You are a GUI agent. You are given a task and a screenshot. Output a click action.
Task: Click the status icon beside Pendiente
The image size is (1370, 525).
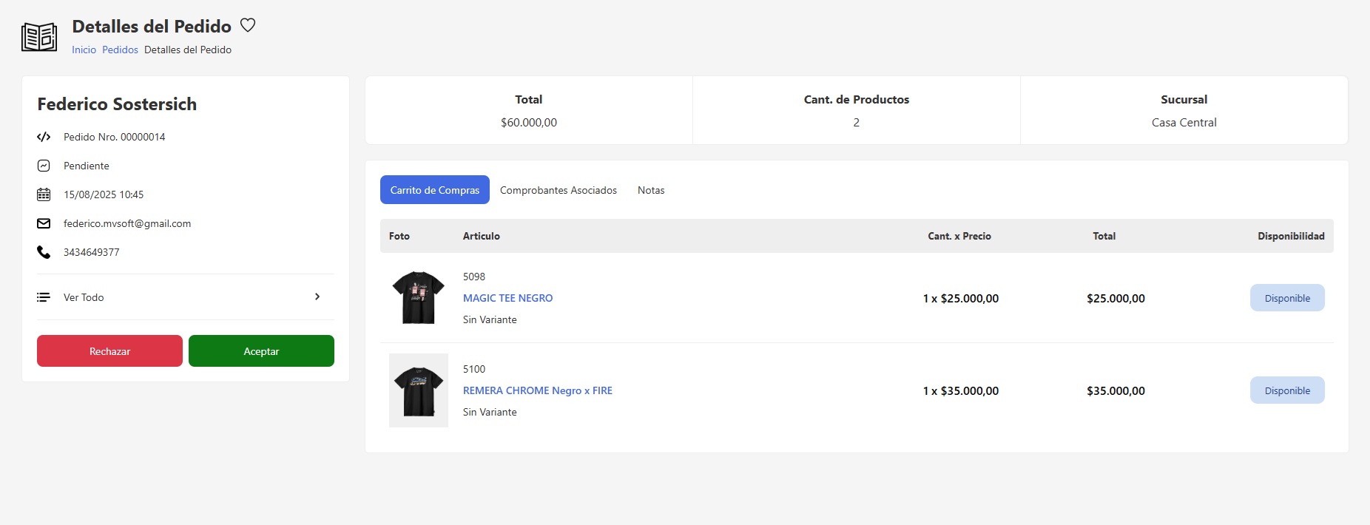click(x=44, y=166)
